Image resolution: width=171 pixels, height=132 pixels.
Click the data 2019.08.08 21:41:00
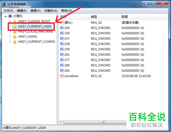136,76
